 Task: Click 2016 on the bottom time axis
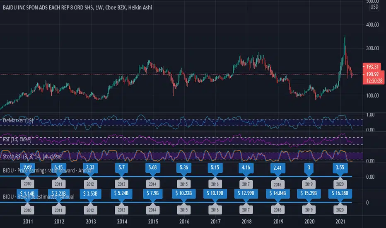(x=184, y=221)
